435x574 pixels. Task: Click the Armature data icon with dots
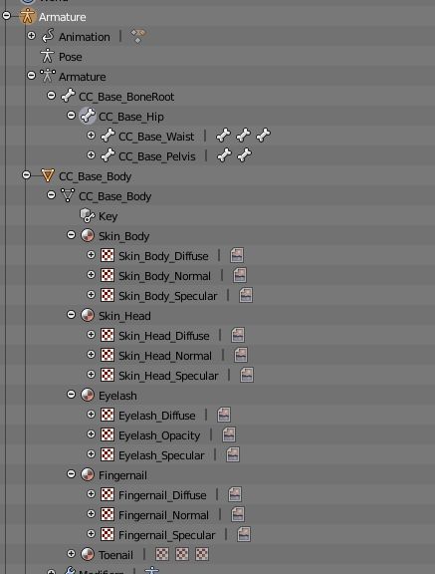click(48, 76)
